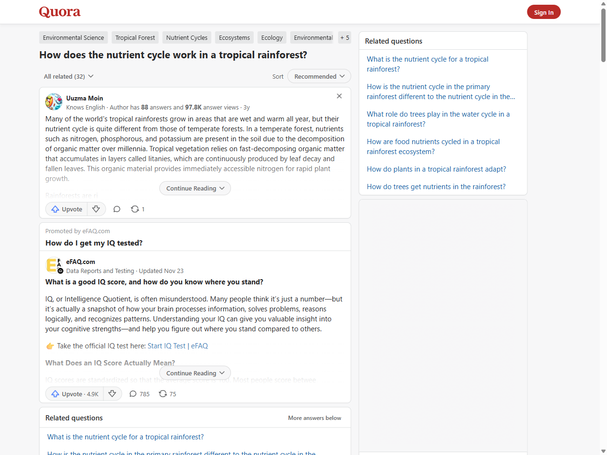Viewport: 607px width, 455px height.
Task: Expand Uuzma Moin's answer with Continue Reading
Action: pyautogui.click(x=195, y=188)
